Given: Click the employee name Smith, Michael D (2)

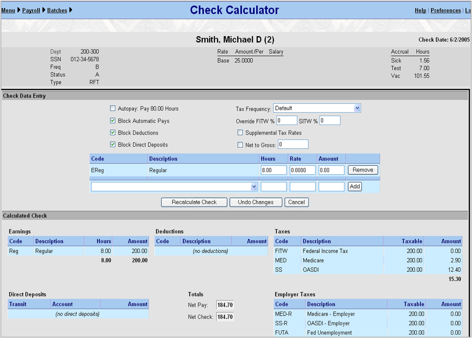Looking at the screenshot, I should (x=235, y=40).
